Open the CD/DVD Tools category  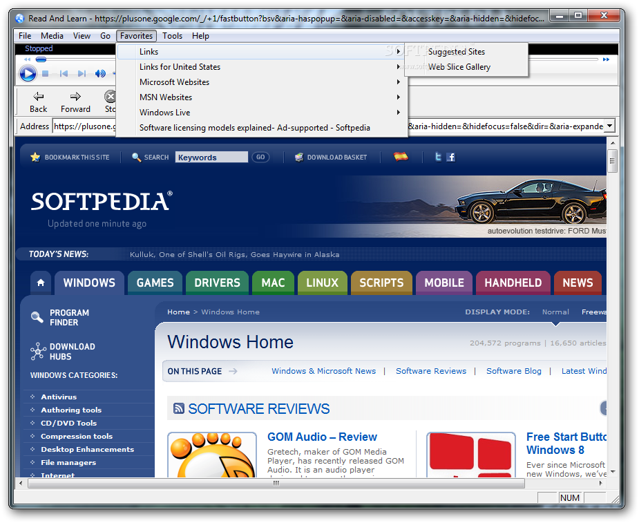click(69, 423)
